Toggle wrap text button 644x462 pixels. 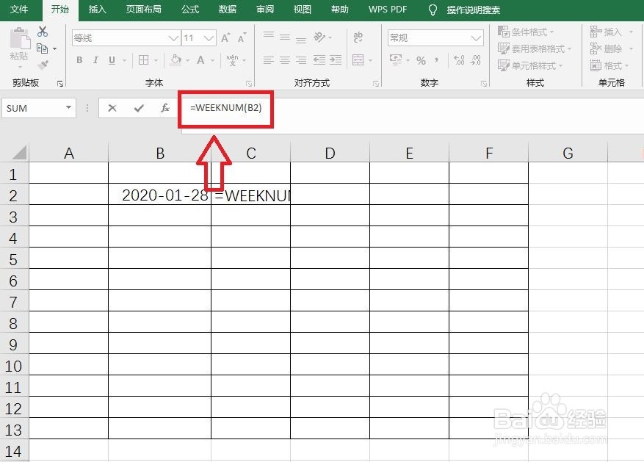pyautogui.click(x=358, y=37)
